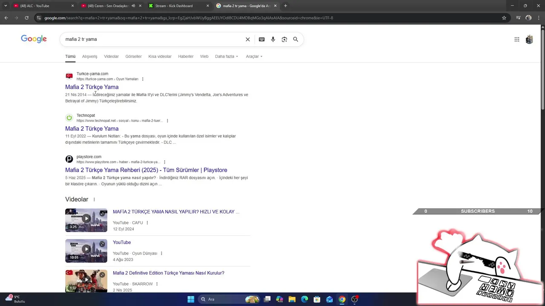
Task: View site information in the address bar
Action: (39, 18)
